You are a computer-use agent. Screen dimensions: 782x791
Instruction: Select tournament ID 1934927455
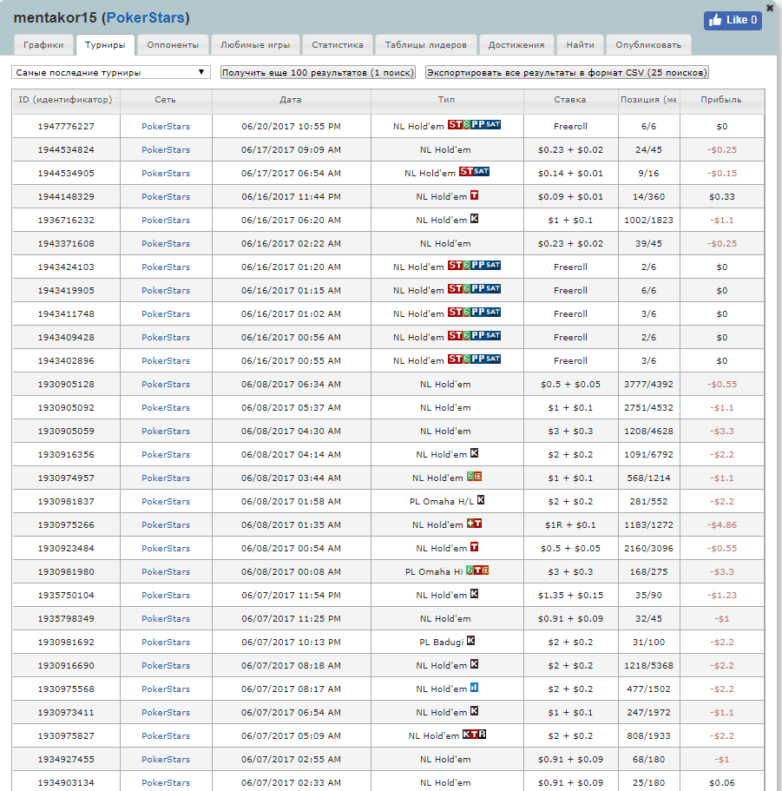[x=66, y=759]
